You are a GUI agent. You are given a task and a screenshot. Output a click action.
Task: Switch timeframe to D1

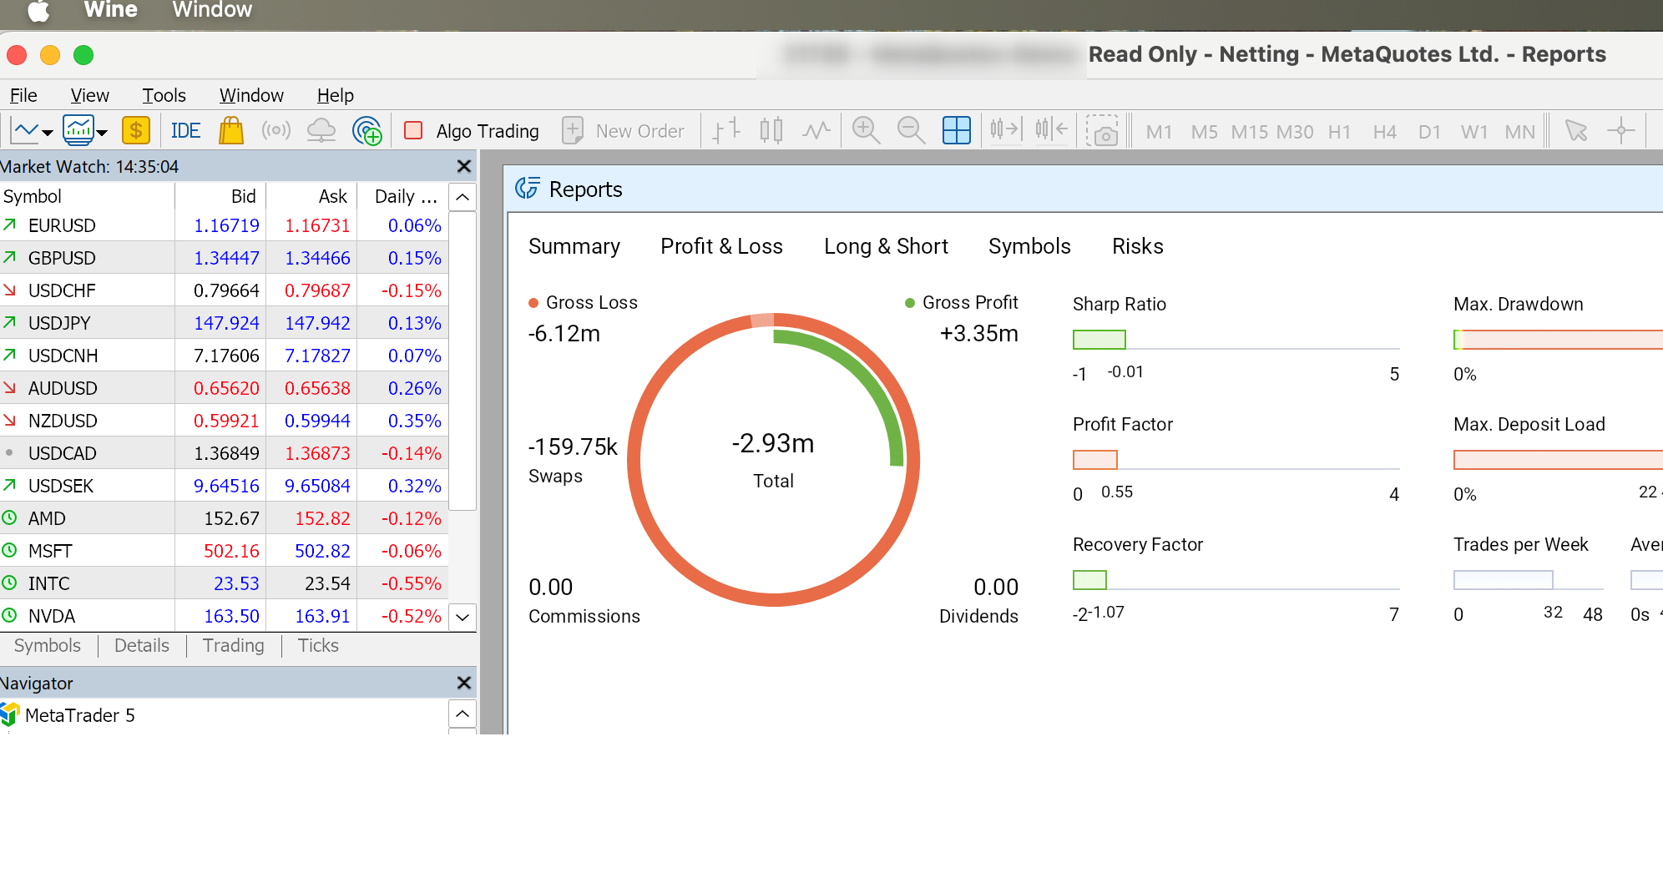[1430, 132]
